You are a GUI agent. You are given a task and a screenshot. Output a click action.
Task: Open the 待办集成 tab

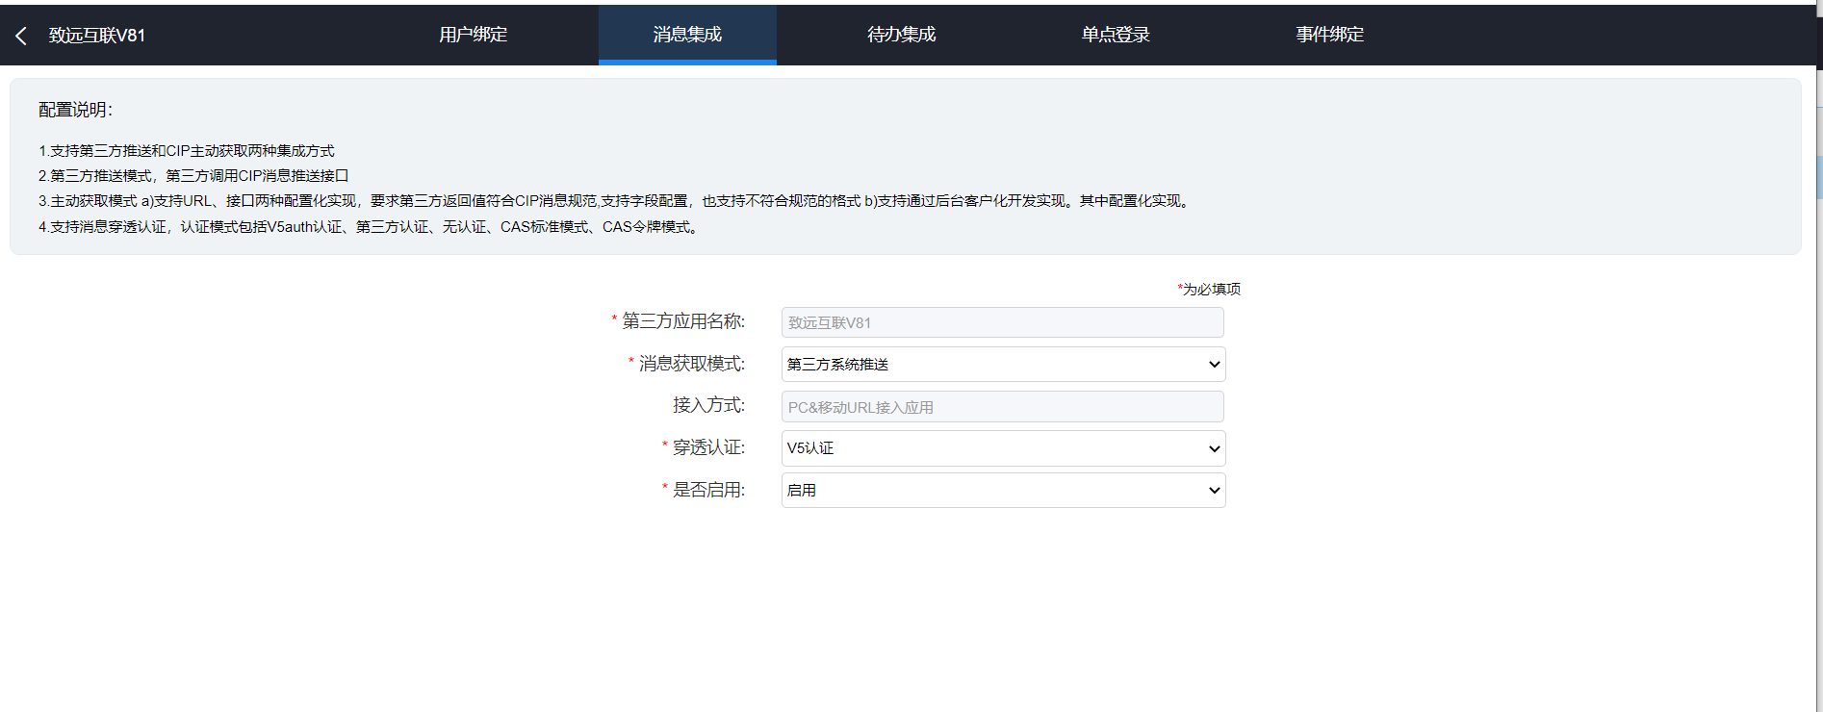(901, 35)
